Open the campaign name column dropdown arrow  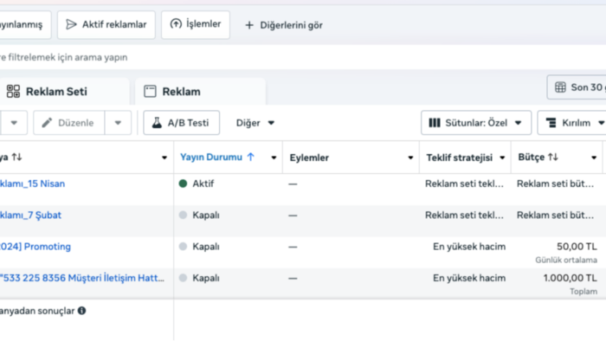(x=164, y=158)
